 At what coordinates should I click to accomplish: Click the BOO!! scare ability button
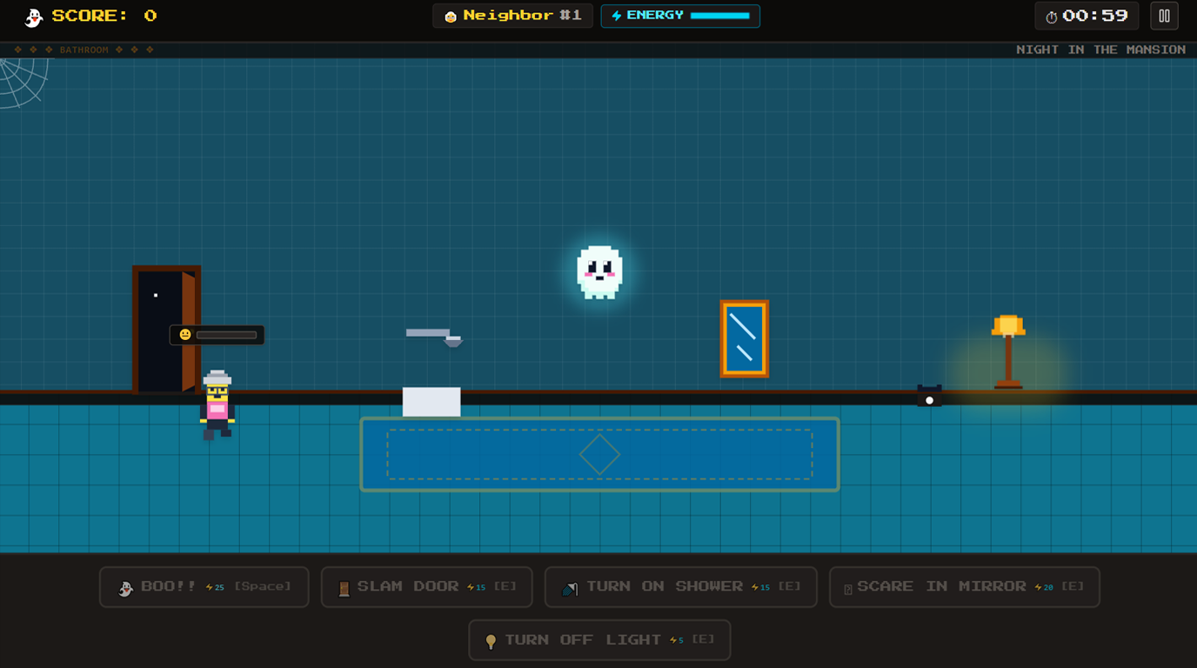pyautogui.click(x=204, y=587)
